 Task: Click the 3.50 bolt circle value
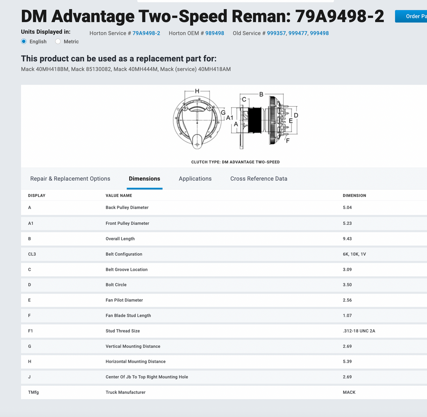pos(347,285)
